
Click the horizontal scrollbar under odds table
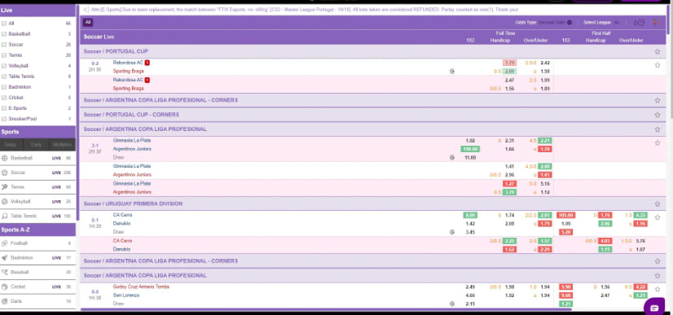coord(326,308)
